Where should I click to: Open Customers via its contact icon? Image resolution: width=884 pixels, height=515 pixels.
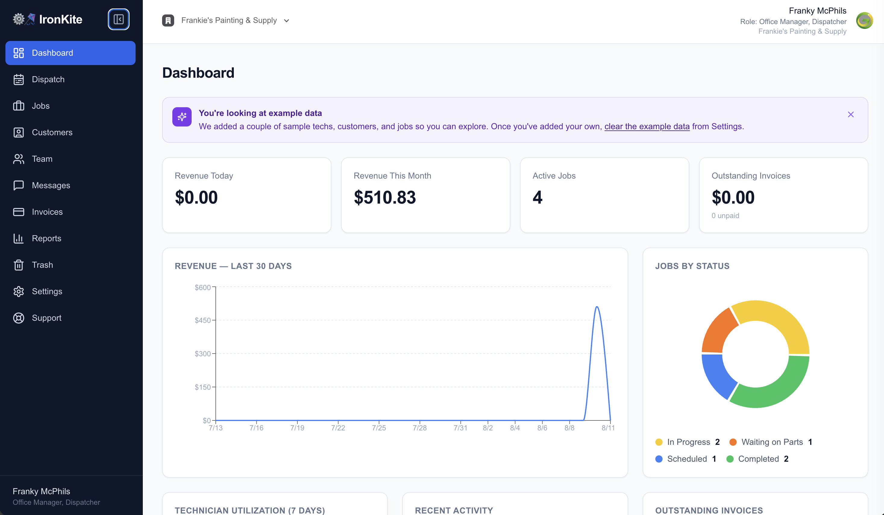(x=19, y=133)
